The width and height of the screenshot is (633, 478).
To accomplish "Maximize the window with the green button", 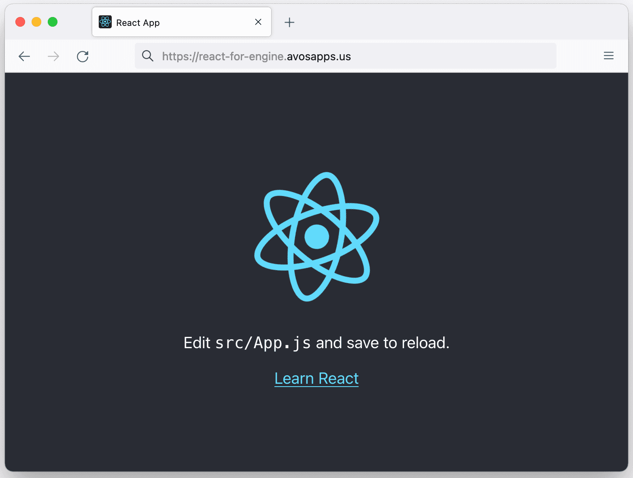I will (53, 22).
